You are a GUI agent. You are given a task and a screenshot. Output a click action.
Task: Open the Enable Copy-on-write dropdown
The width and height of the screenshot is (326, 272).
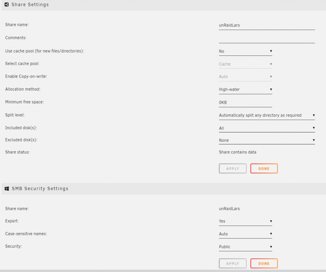tap(245, 77)
